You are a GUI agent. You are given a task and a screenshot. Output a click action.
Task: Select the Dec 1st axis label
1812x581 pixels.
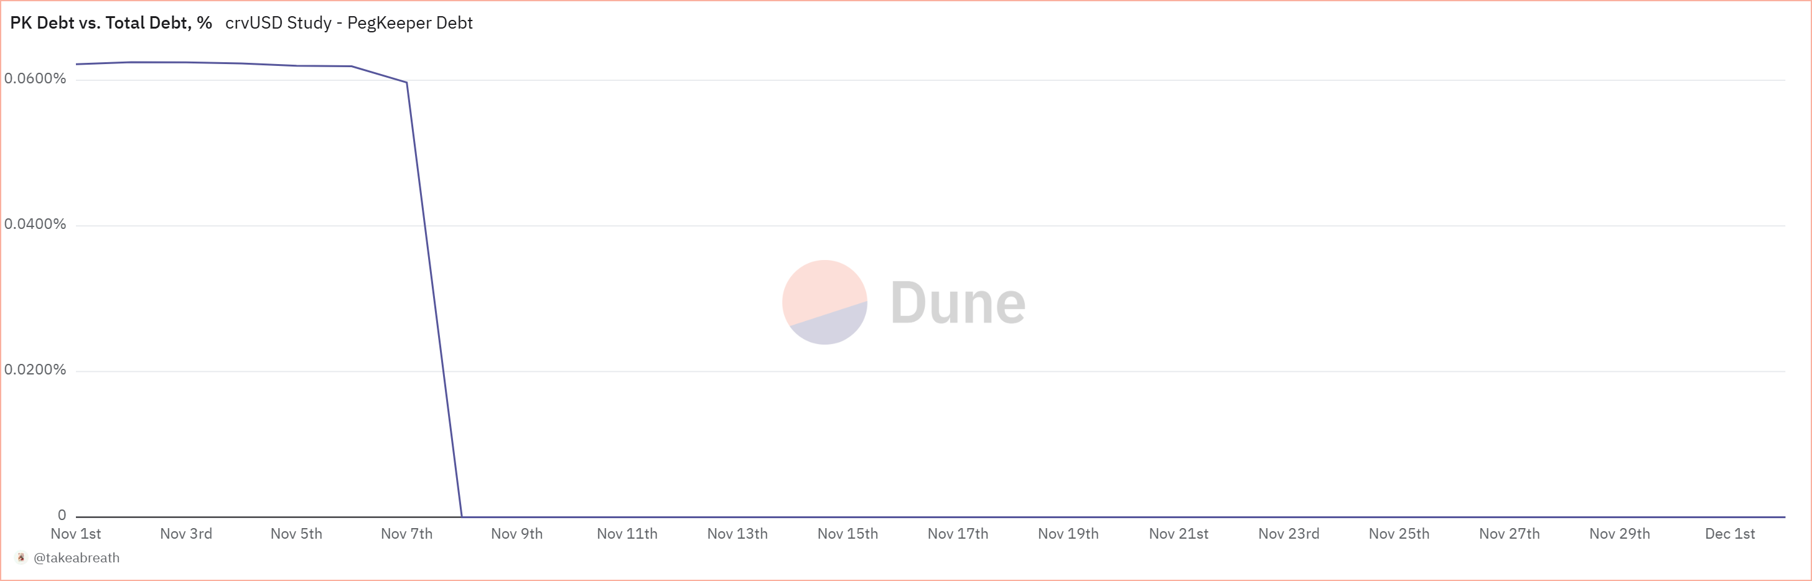click(x=1730, y=534)
